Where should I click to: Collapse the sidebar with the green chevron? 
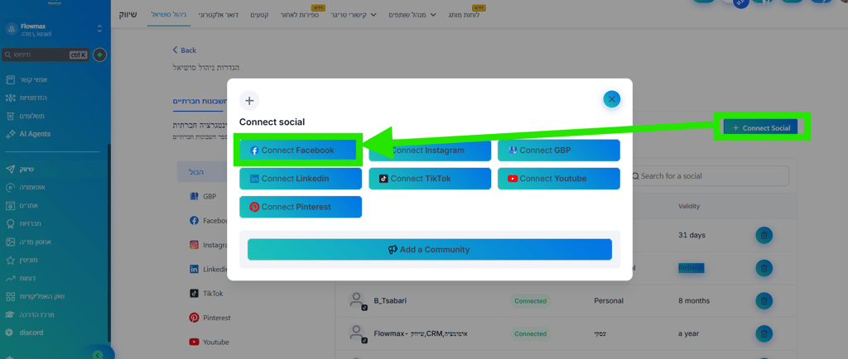point(98,354)
